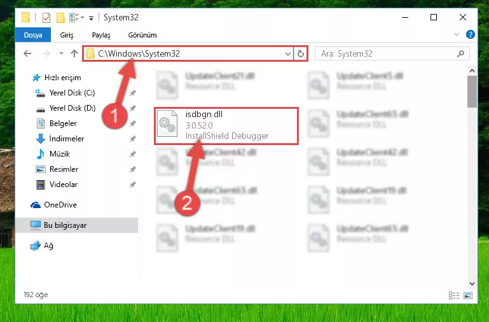Close the System32 window
The image size is (489, 322).
(463, 17)
